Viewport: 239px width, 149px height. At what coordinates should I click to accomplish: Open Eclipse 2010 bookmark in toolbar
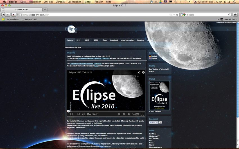pos(30,19)
